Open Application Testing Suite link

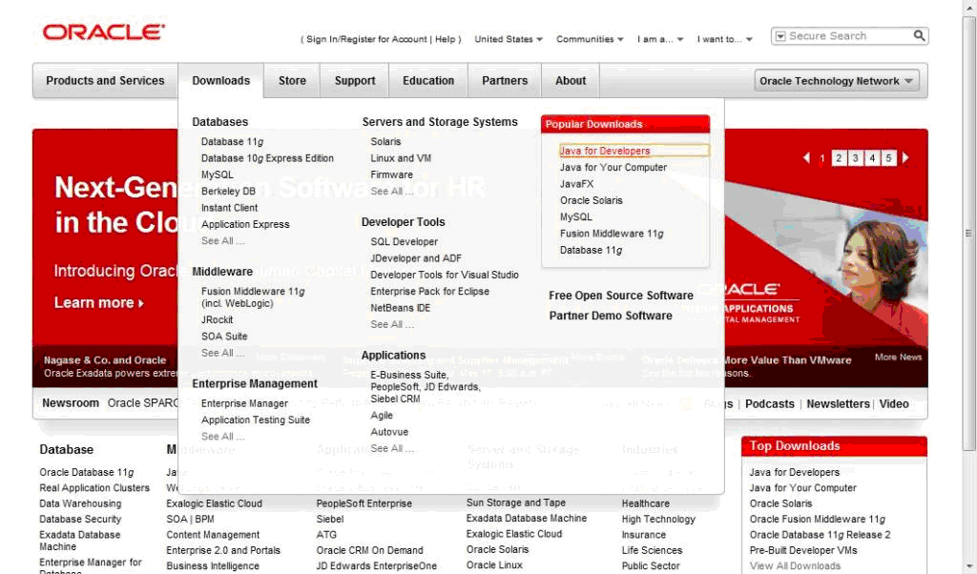tap(256, 420)
